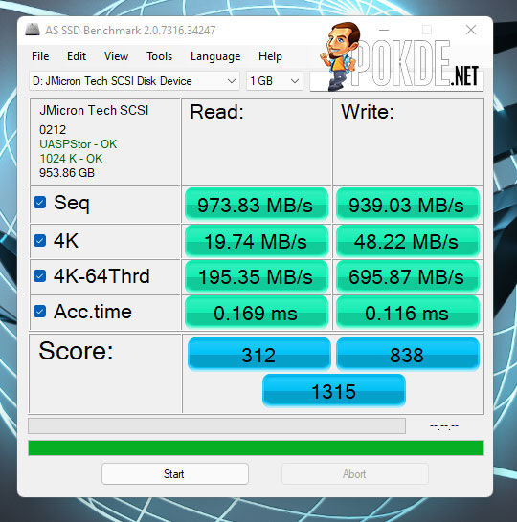Open the Help menu

(270, 56)
